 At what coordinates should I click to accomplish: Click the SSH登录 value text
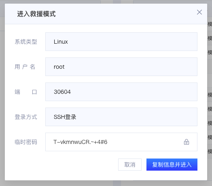pyautogui.click(x=65, y=117)
